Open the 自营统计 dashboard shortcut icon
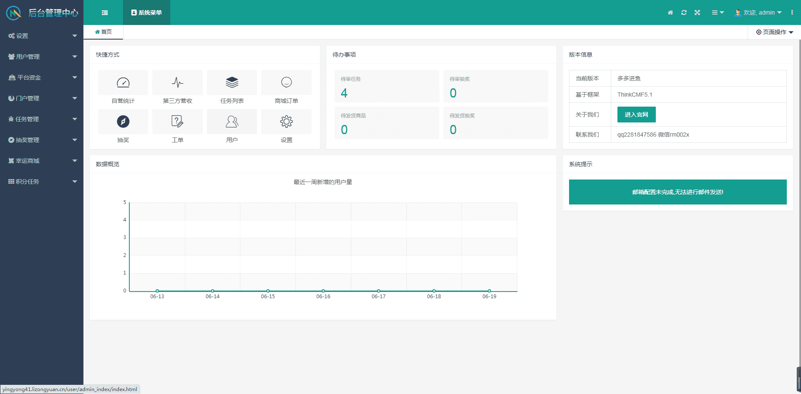Image resolution: width=801 pixels, height=394 pixels. click(123, 83)
